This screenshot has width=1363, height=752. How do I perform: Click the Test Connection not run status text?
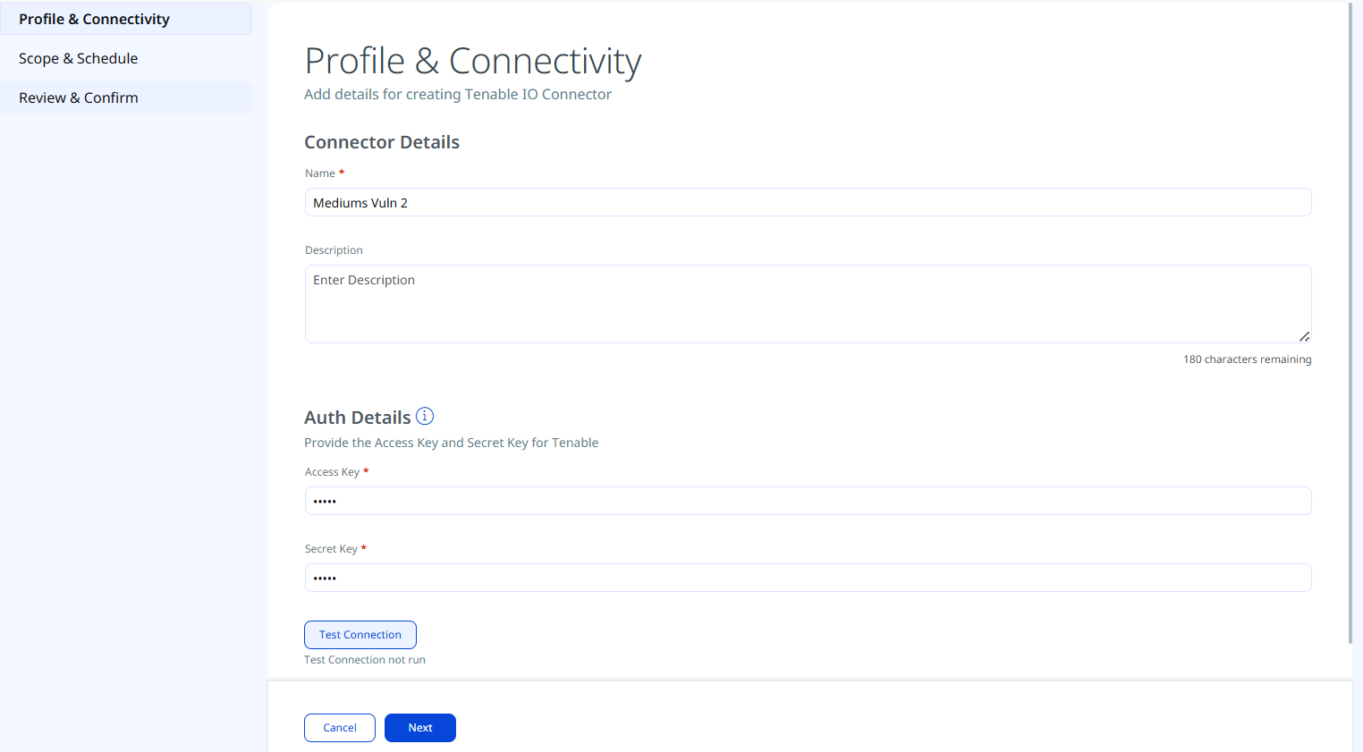click(x=365, y=660)
